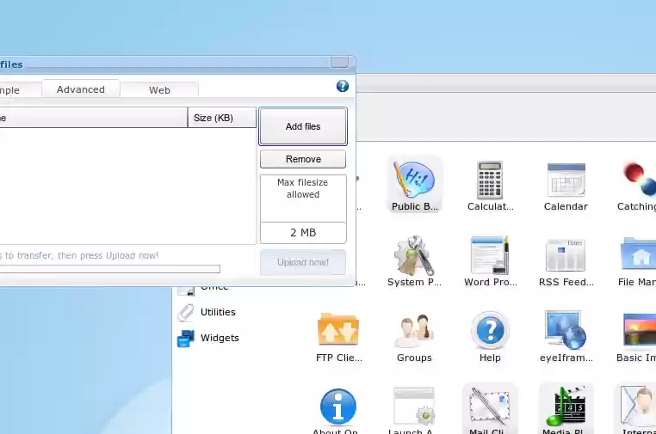
Task: Click the Remove button
Action: click(303, 159)
